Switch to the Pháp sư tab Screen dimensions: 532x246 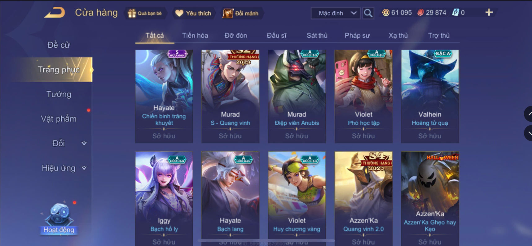pyautogui.click(x=357, y=35)
